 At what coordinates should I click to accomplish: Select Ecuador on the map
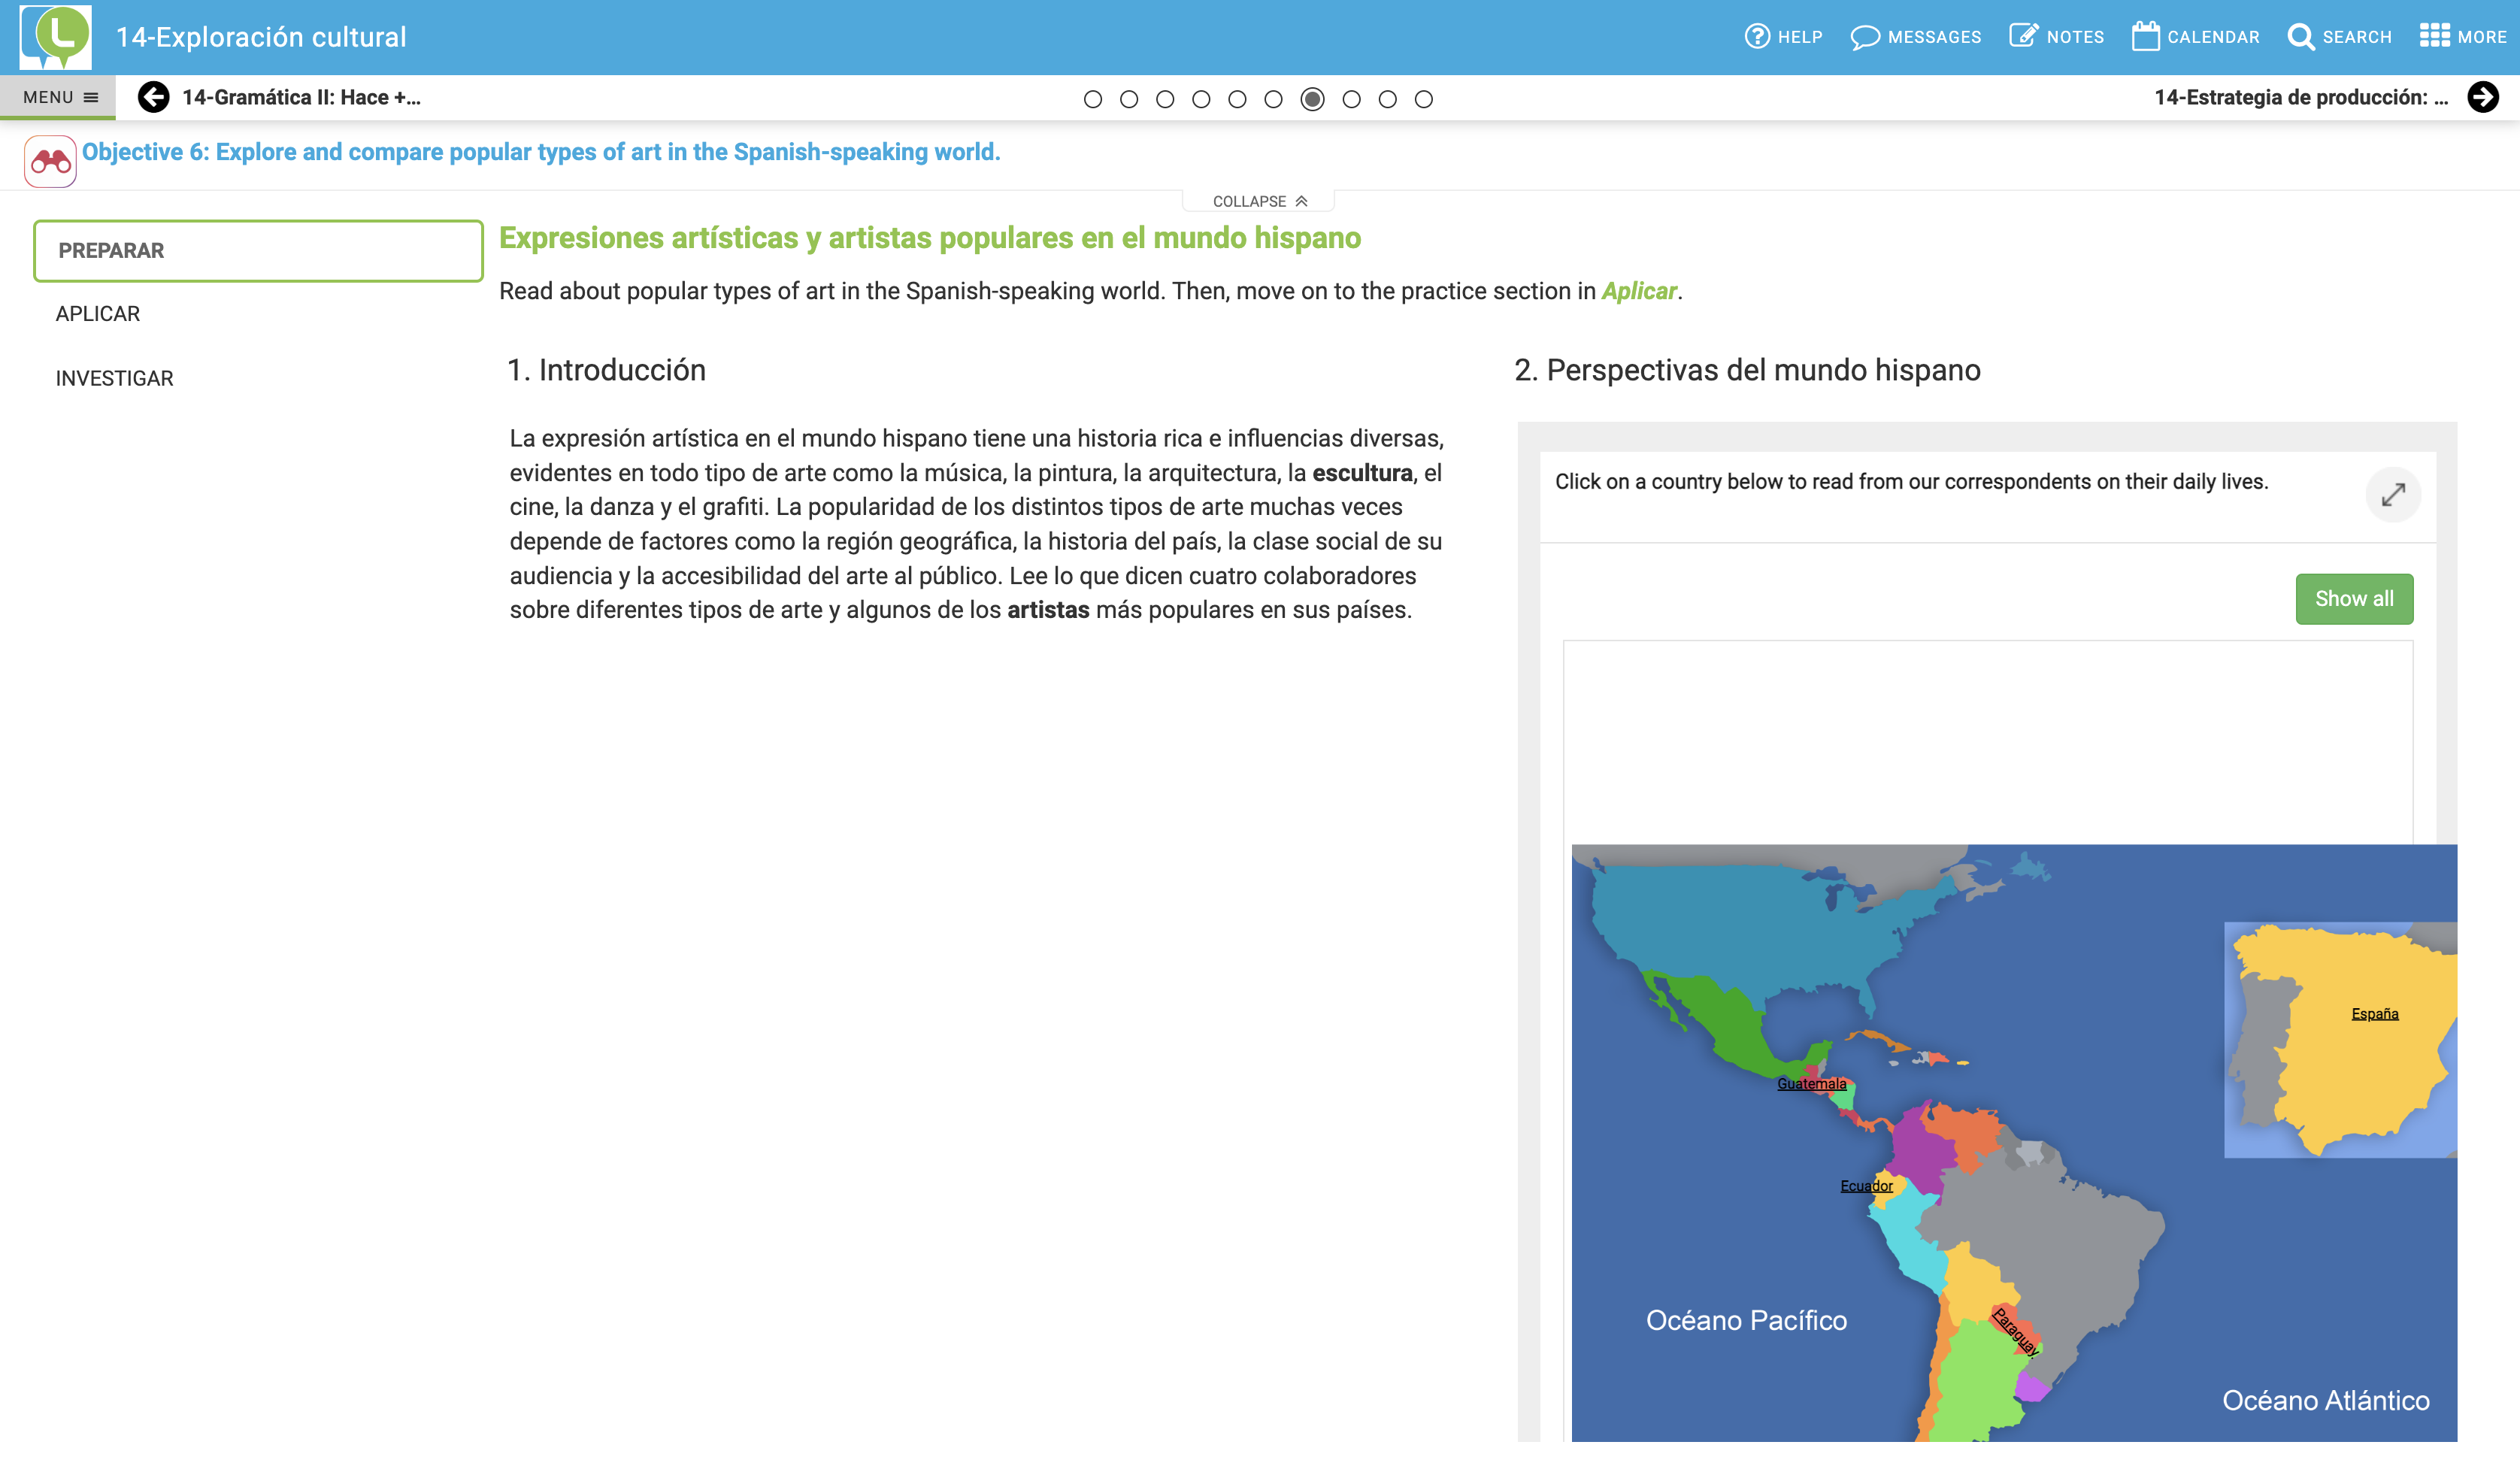click(1866, 1186)
